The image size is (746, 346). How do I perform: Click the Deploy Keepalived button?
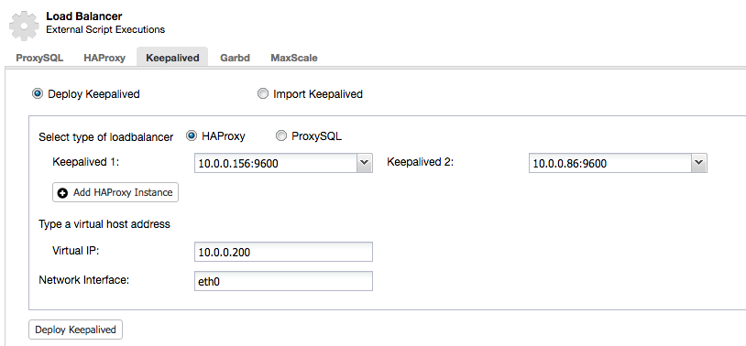coord(76,330)
